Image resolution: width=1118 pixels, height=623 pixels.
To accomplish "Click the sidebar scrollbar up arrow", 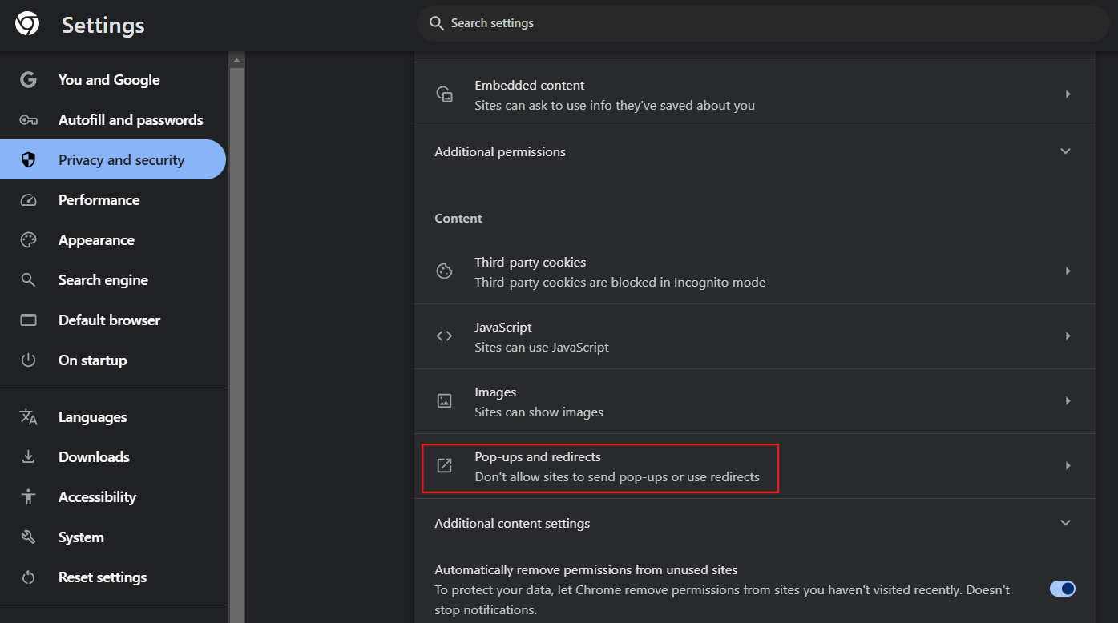I will (x=236, y=61).
